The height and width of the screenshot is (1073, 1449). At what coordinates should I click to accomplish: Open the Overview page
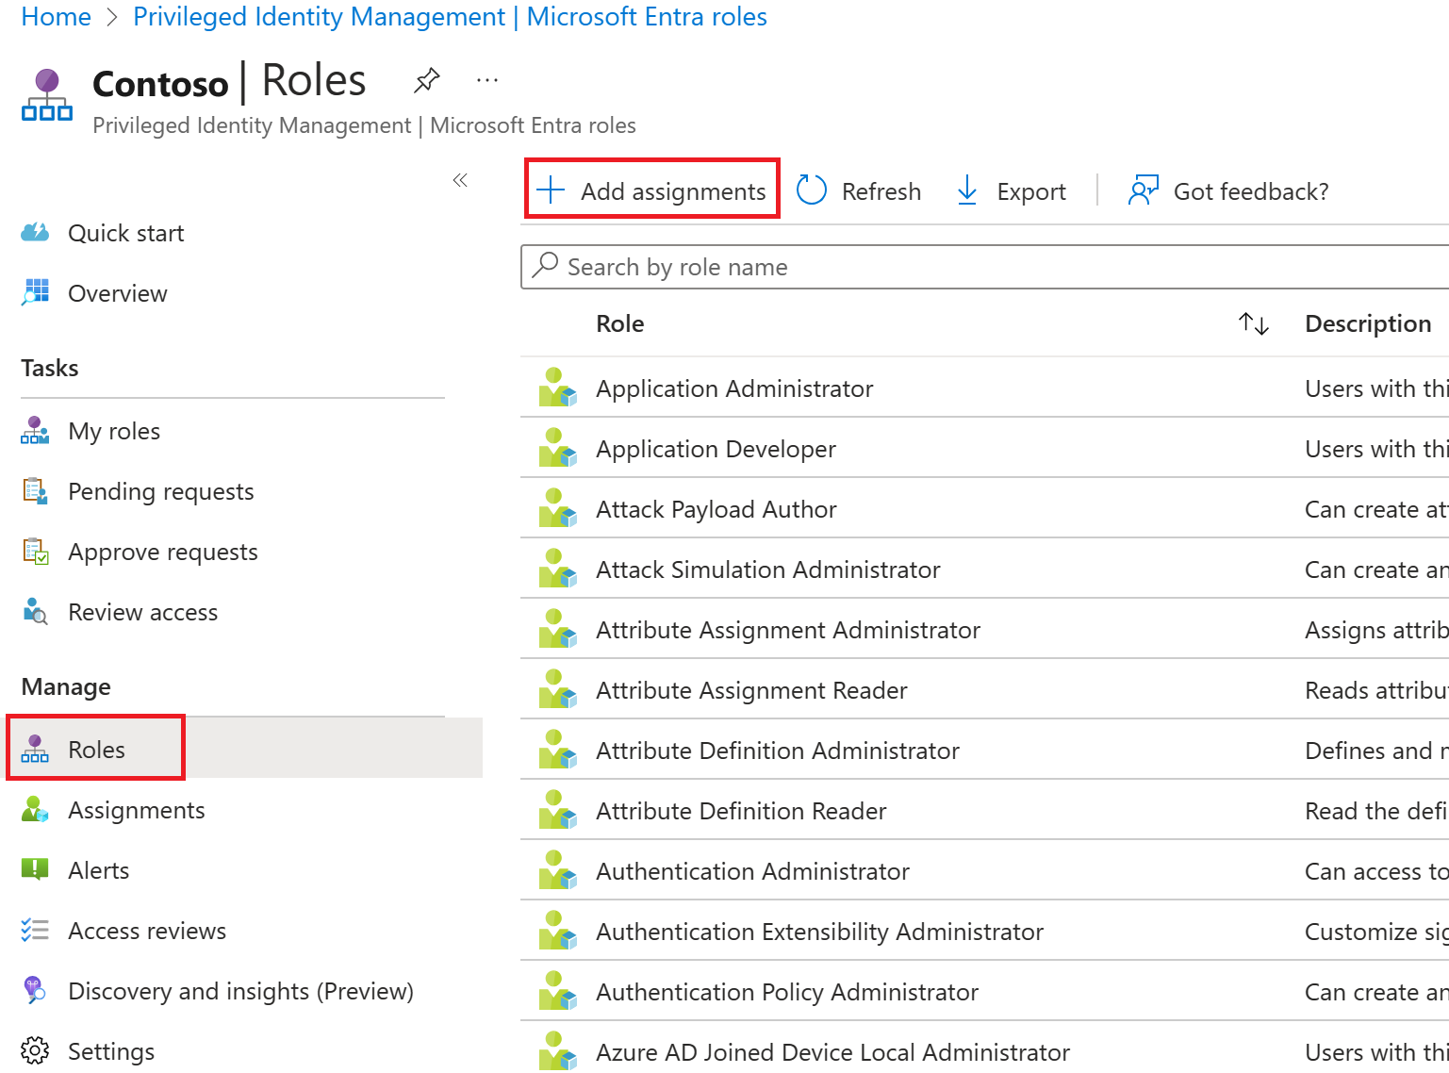(x=117, y=293)
